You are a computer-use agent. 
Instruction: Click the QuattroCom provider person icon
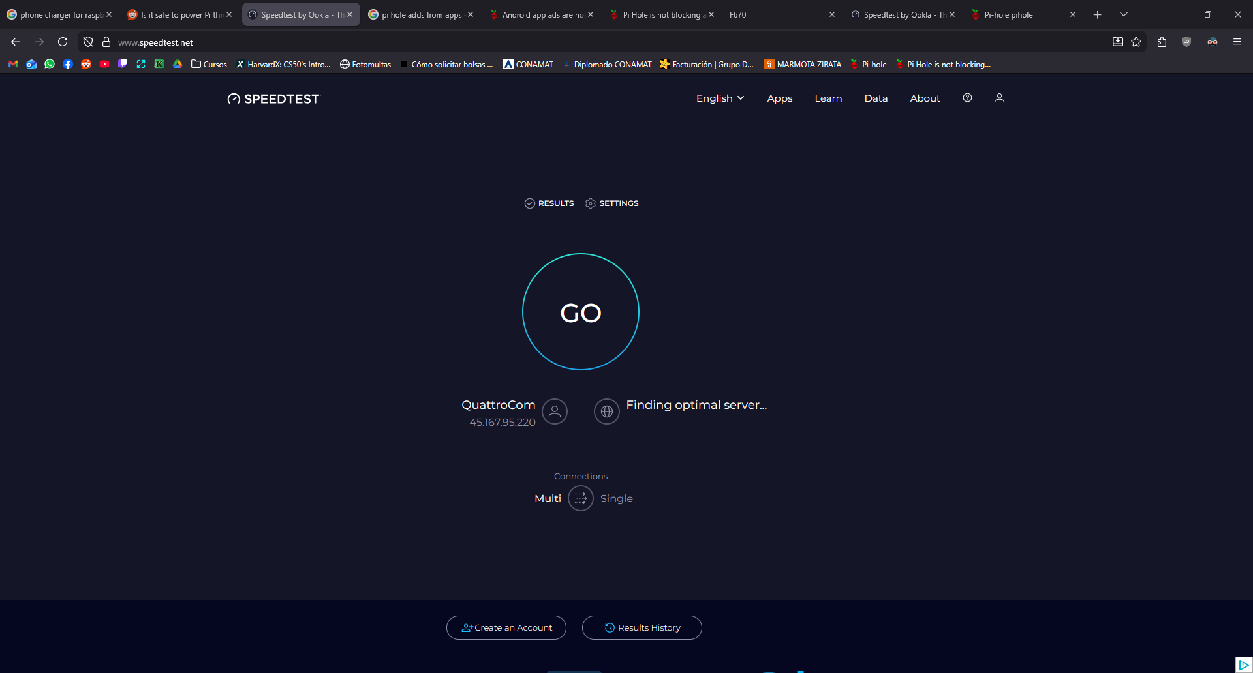pyautogui.click(x=554, y=411)
